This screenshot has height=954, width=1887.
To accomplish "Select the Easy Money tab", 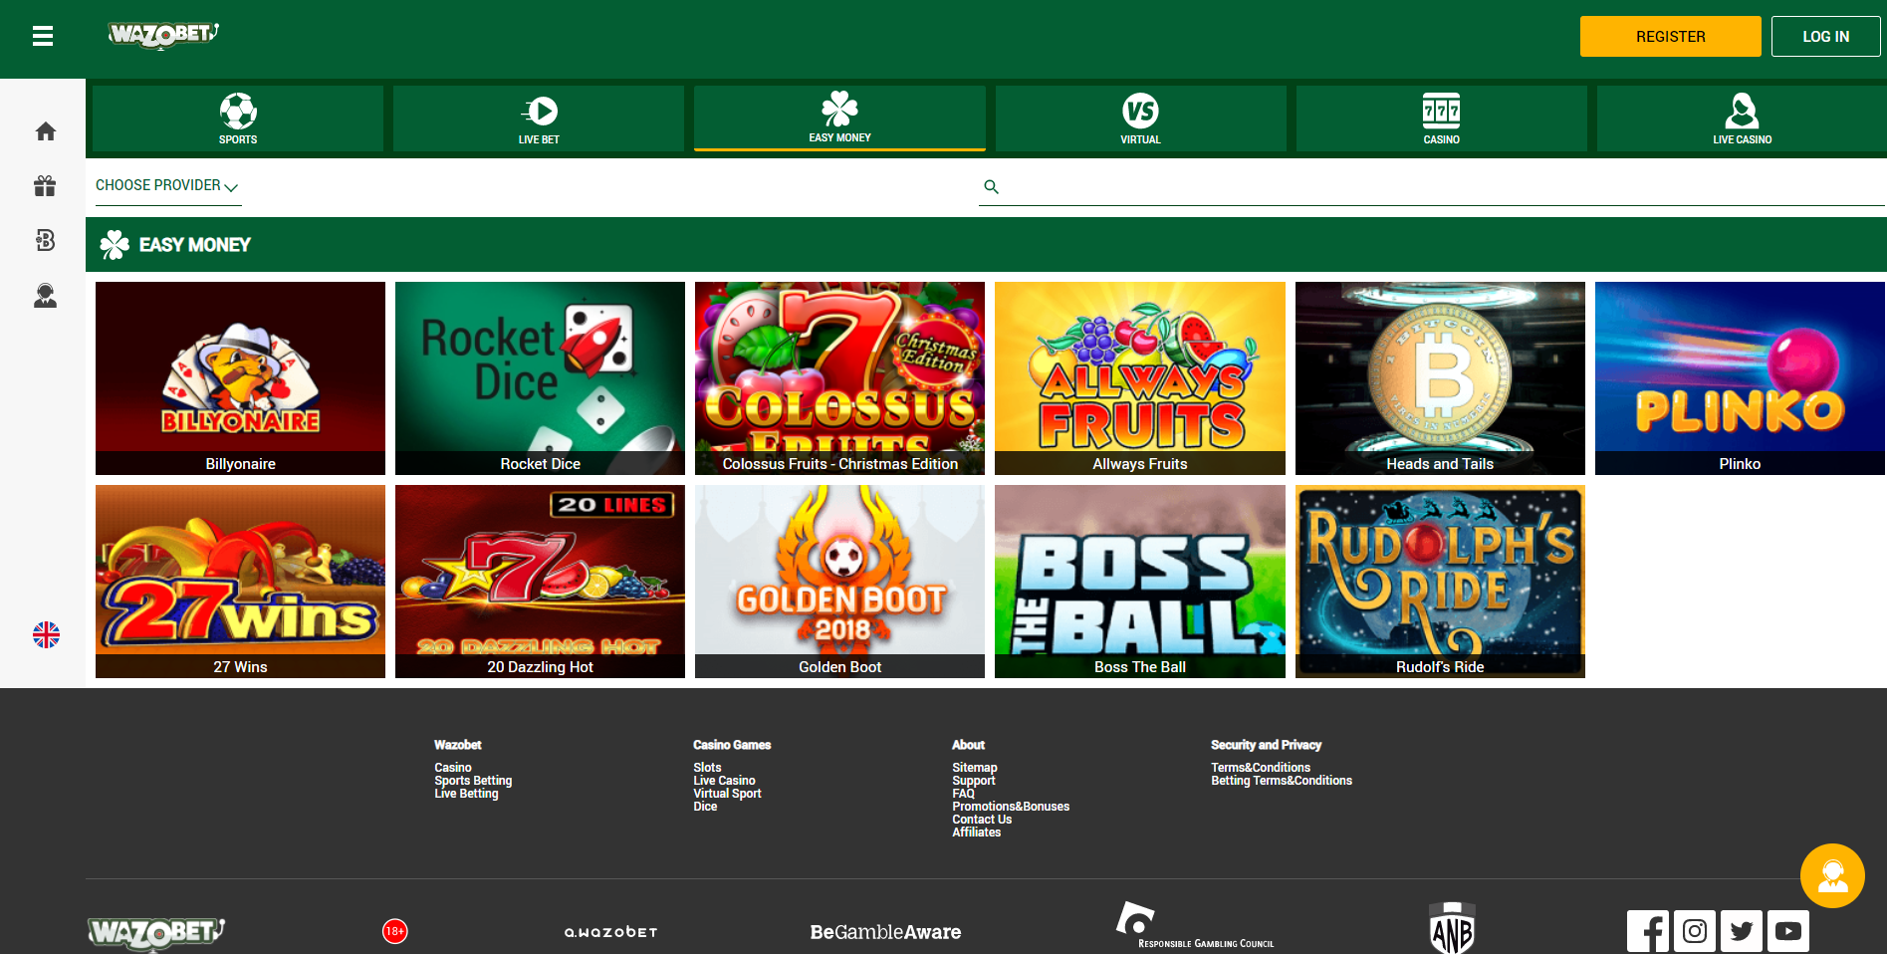I will (839, 119).
